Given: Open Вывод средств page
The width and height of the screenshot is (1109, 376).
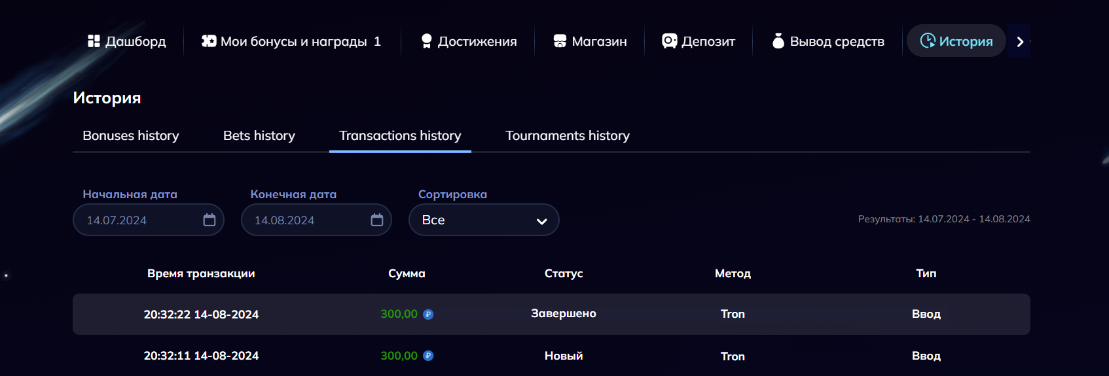Looking at the screenshot, I should pyautogui.click(x=836, y=41).
